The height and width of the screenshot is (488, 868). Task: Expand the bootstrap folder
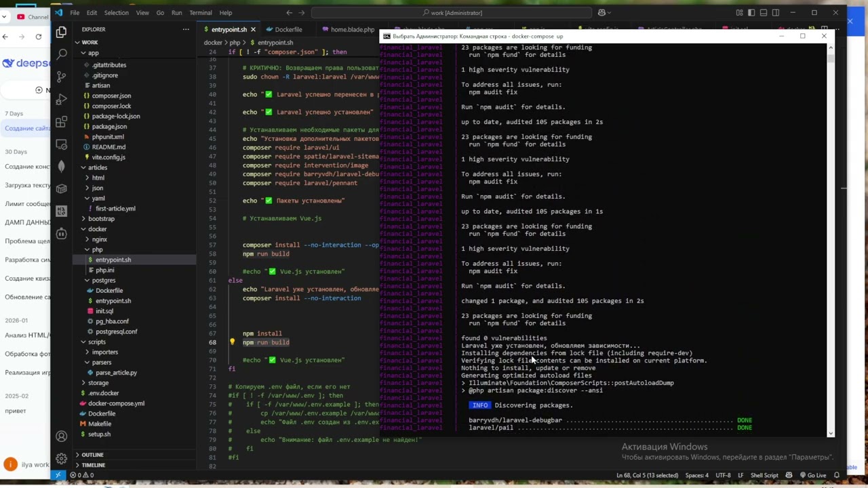click(101, 218)
